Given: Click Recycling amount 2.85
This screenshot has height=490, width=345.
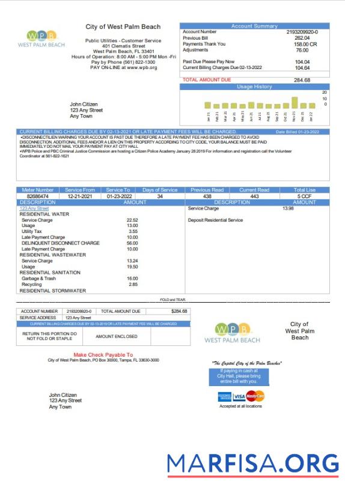Looking at the screenshot, I should (x=133, y=285).
